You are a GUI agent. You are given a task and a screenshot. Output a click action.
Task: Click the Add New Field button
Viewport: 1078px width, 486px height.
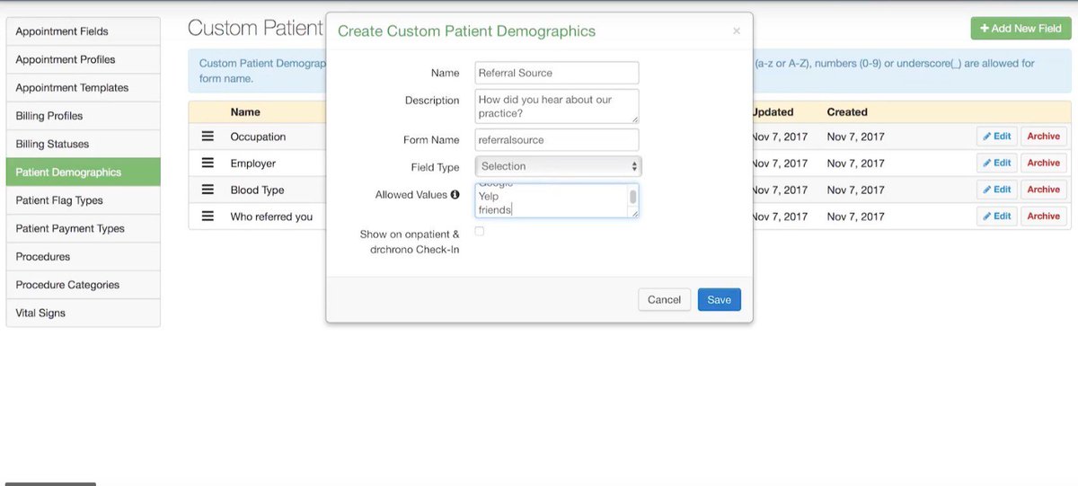point(1021,29)
